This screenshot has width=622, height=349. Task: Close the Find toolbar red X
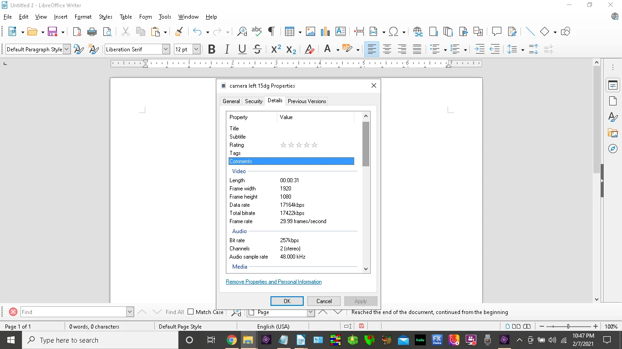pyautogui.click(x=13, y=312)
